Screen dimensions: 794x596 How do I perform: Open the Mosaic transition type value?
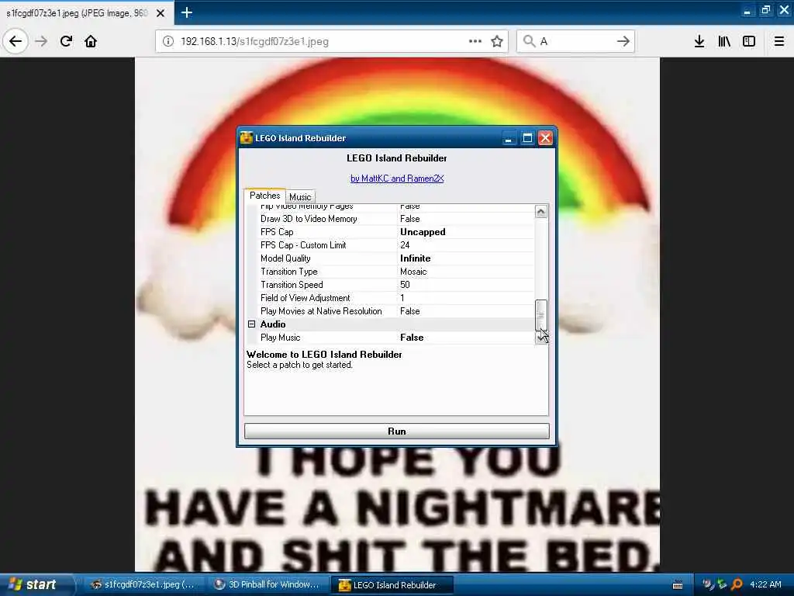pos(413,272)
